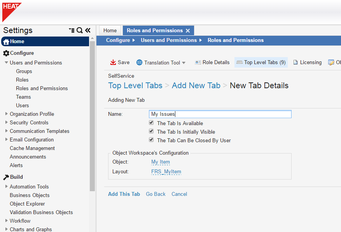Open the search magnifier in the Settings panel
The width and height of the screenshot is (341, 232).
(x=79, y=30)
